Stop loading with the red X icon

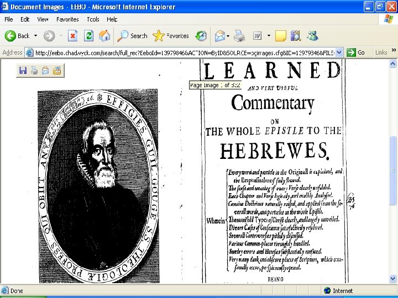(72, 36)
